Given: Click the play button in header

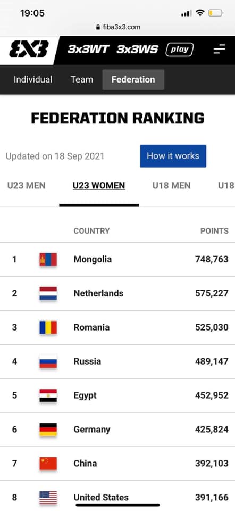Looking at the screenshot, I should [180, 50].
